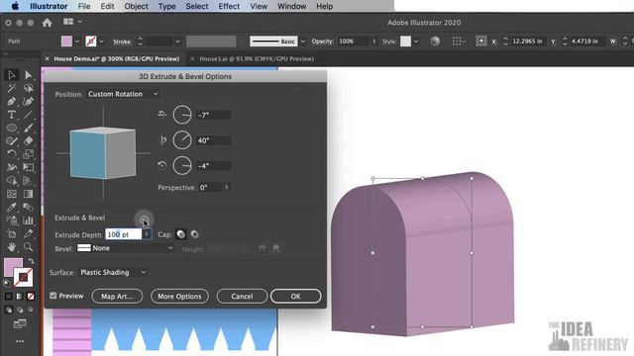This screenshot has width=634, height=356.
Task: Open the Window menu
Action: [291, 7]
